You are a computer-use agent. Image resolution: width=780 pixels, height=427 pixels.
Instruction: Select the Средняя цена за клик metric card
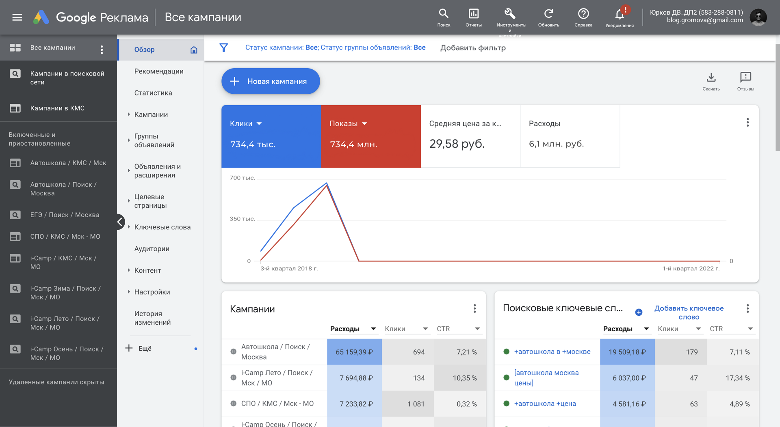[470, 136]
